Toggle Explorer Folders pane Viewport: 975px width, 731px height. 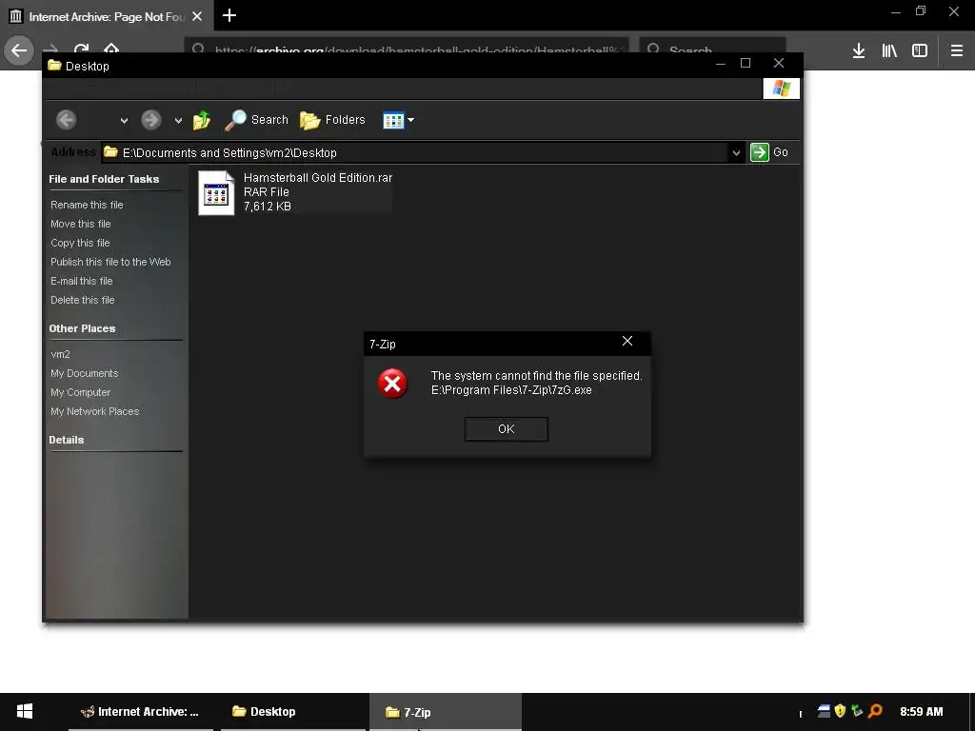pyautogui.click(x=332, y=120)
